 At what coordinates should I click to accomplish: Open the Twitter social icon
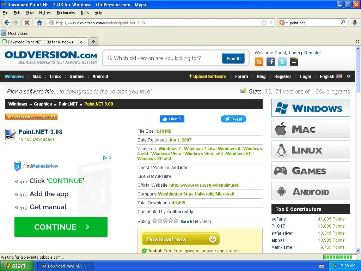tap(282, 62)
